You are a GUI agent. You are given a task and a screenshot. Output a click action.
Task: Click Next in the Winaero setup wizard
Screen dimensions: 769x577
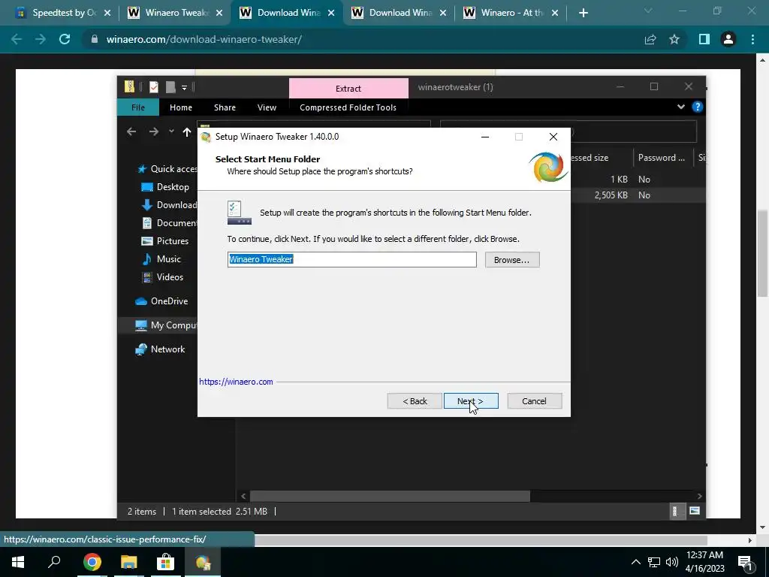click(471, 401)
